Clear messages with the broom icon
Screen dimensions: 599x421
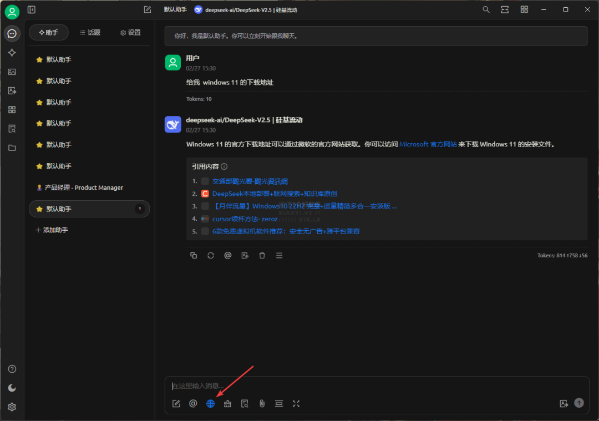pos(228,403)
